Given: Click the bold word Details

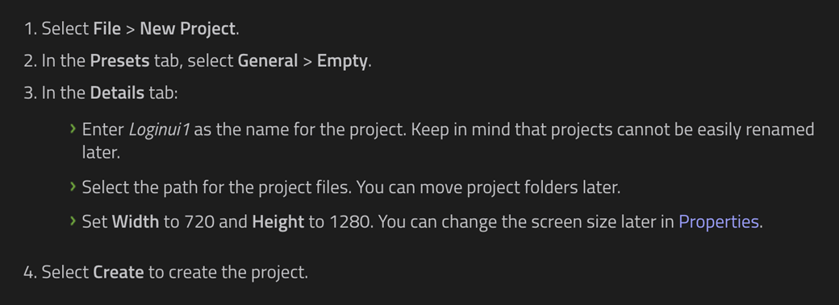Looking at the screenshot, I should pyautogui.click(x=117, y=93).
